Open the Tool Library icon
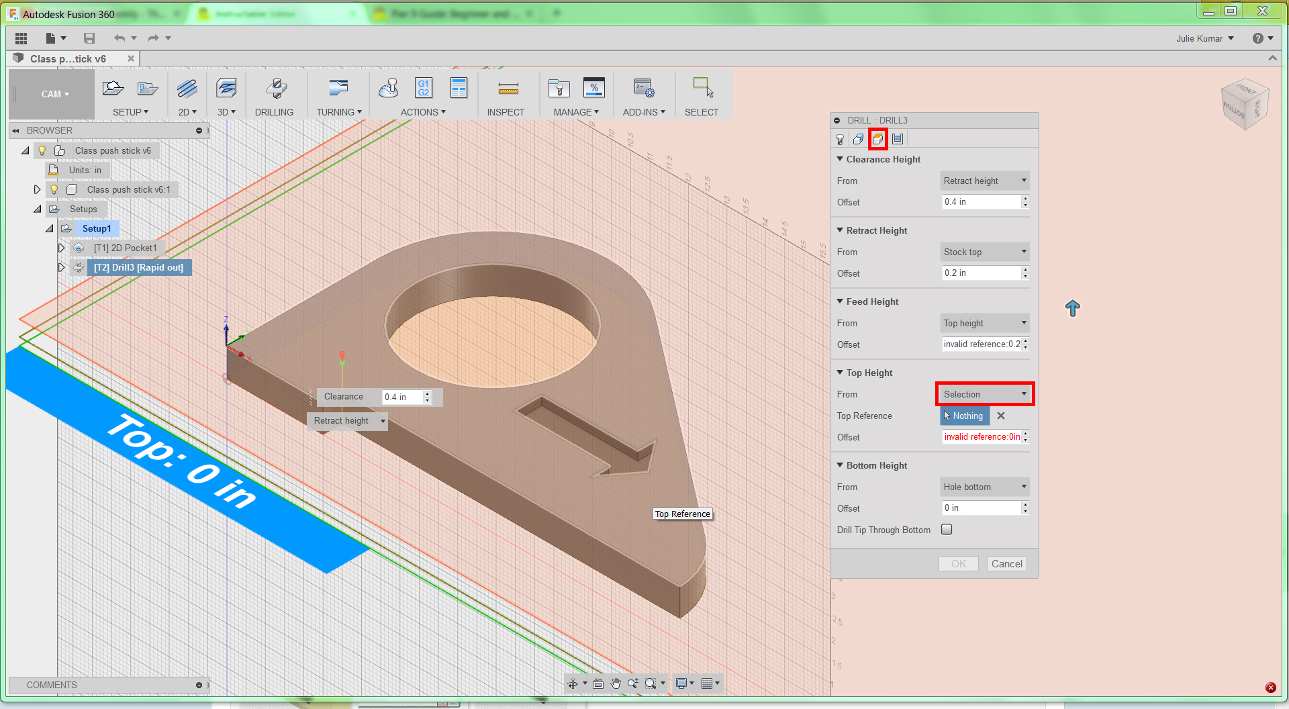Screen dimensions: 1289x709 (559, 88)
